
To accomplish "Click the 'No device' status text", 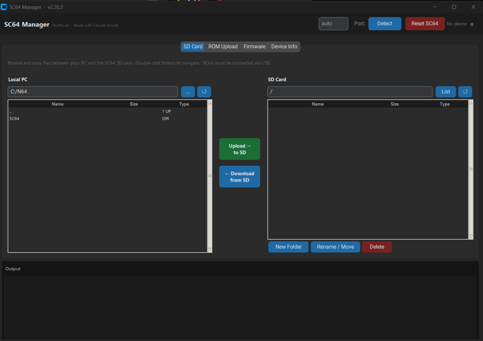I will 457,24.
